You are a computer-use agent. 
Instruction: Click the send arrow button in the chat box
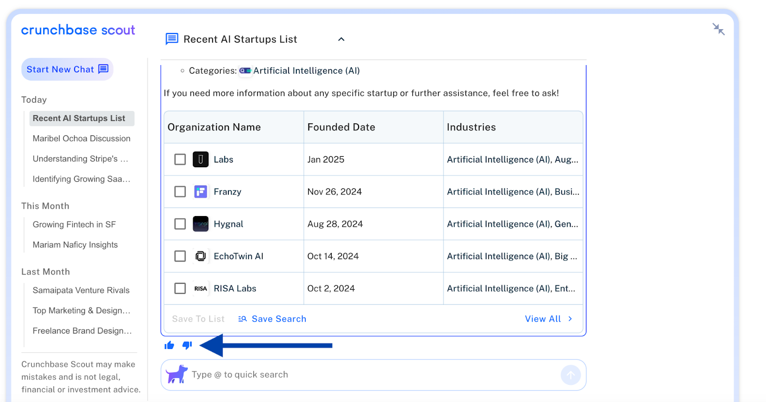click(571, 375)
